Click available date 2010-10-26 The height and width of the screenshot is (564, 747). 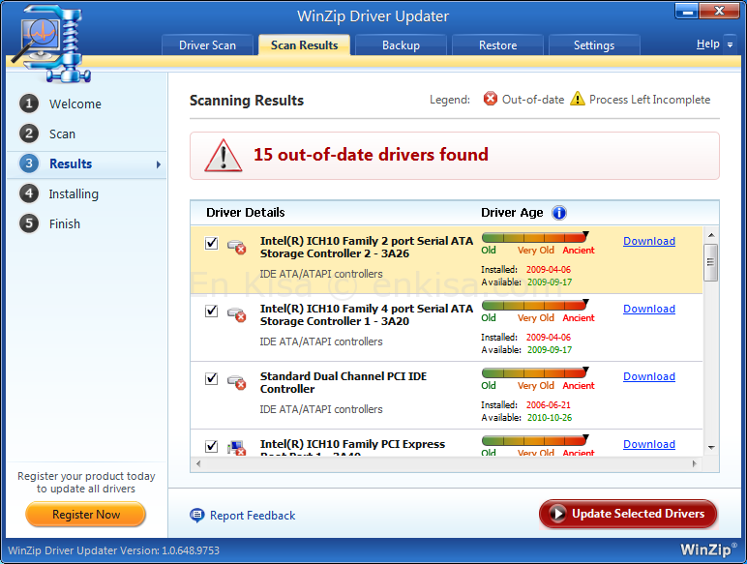tap(550, 417)
